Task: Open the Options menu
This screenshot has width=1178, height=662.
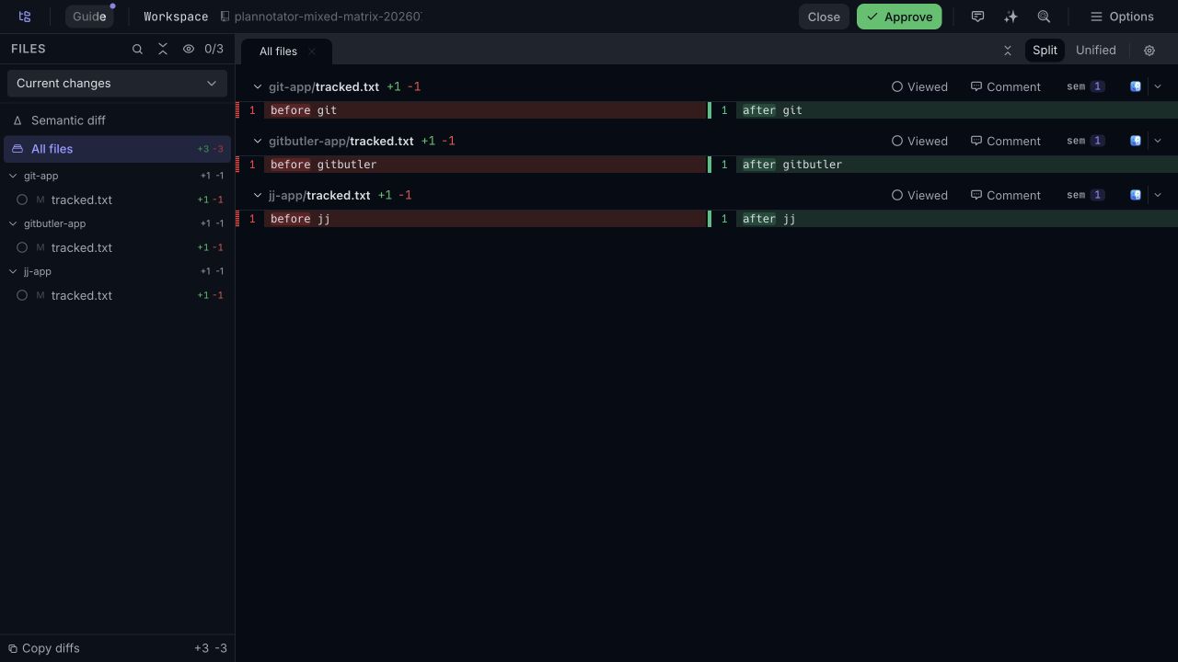Action: [1121, 17]
